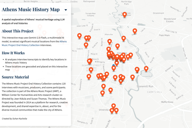Click the Northridge Park map label

[126, 3]
